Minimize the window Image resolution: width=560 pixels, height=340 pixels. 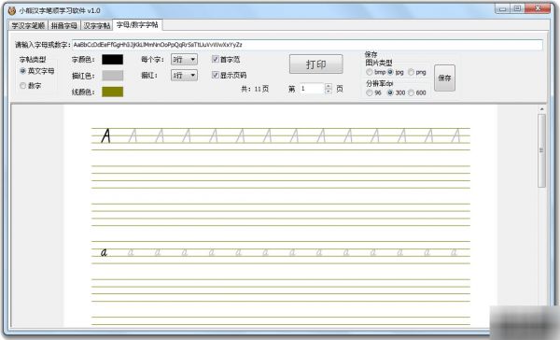502,8
